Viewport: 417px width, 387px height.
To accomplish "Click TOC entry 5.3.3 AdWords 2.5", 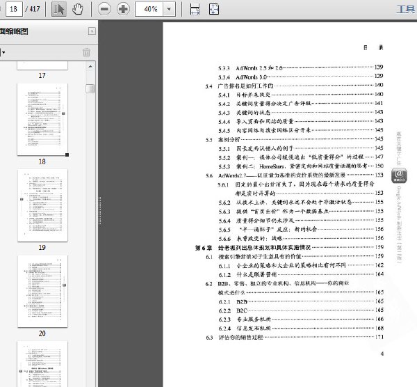I will tap(300, 68).
